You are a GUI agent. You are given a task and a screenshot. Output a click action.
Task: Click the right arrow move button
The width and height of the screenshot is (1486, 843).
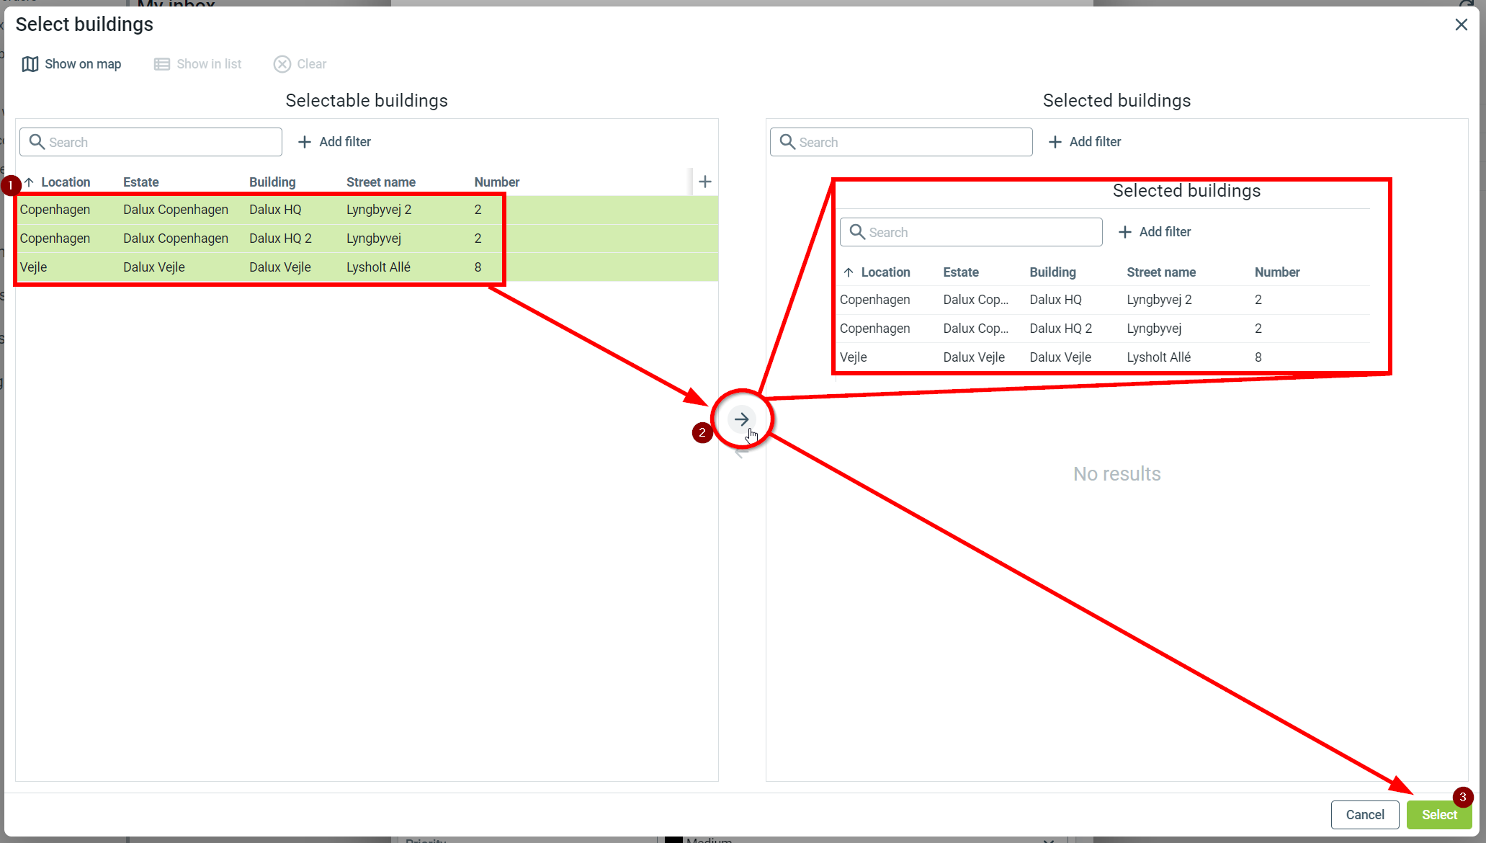741,419
